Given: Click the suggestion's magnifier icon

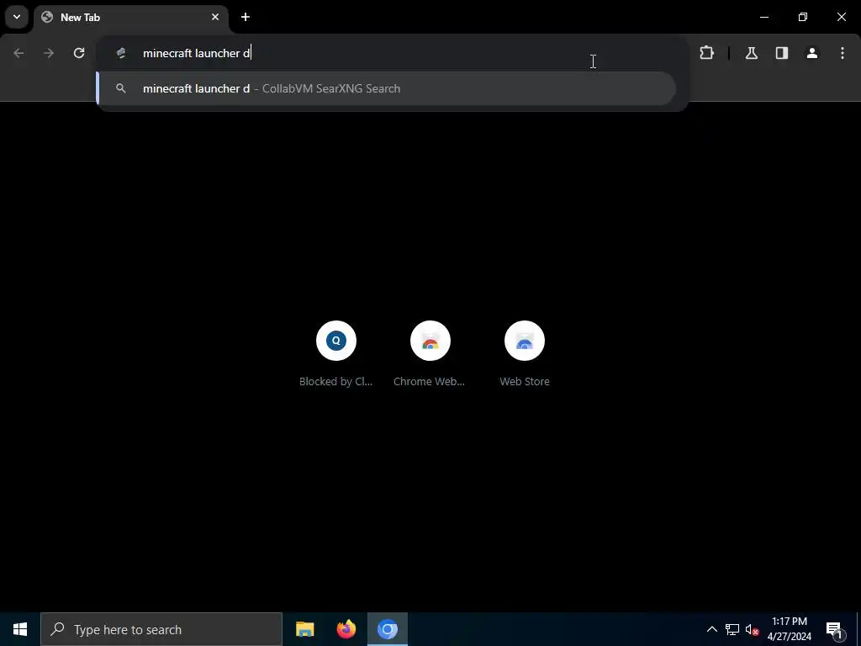Looking at the screenshot, I should pos(121,88).
